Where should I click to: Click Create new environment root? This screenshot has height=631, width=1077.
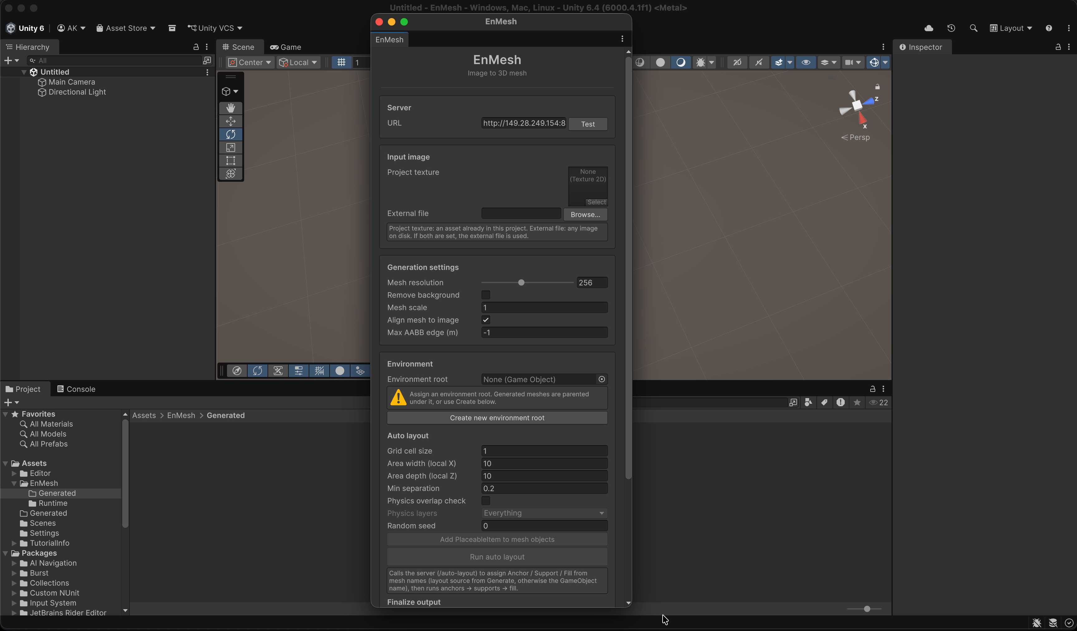pos(497,418)
